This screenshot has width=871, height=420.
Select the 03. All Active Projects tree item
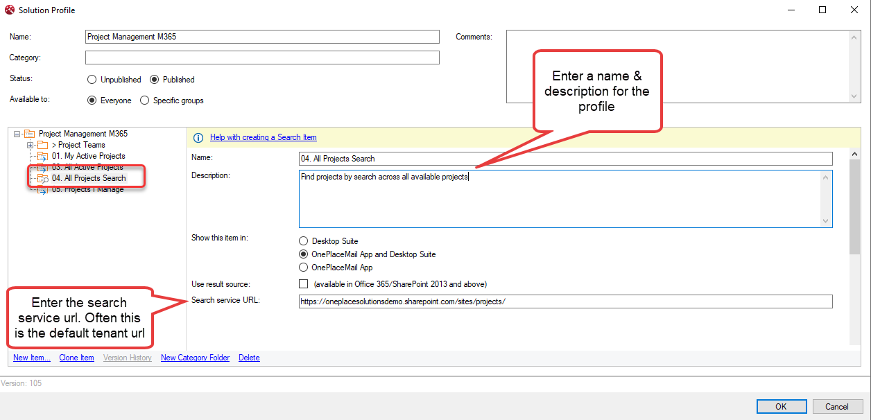point(87,167)
